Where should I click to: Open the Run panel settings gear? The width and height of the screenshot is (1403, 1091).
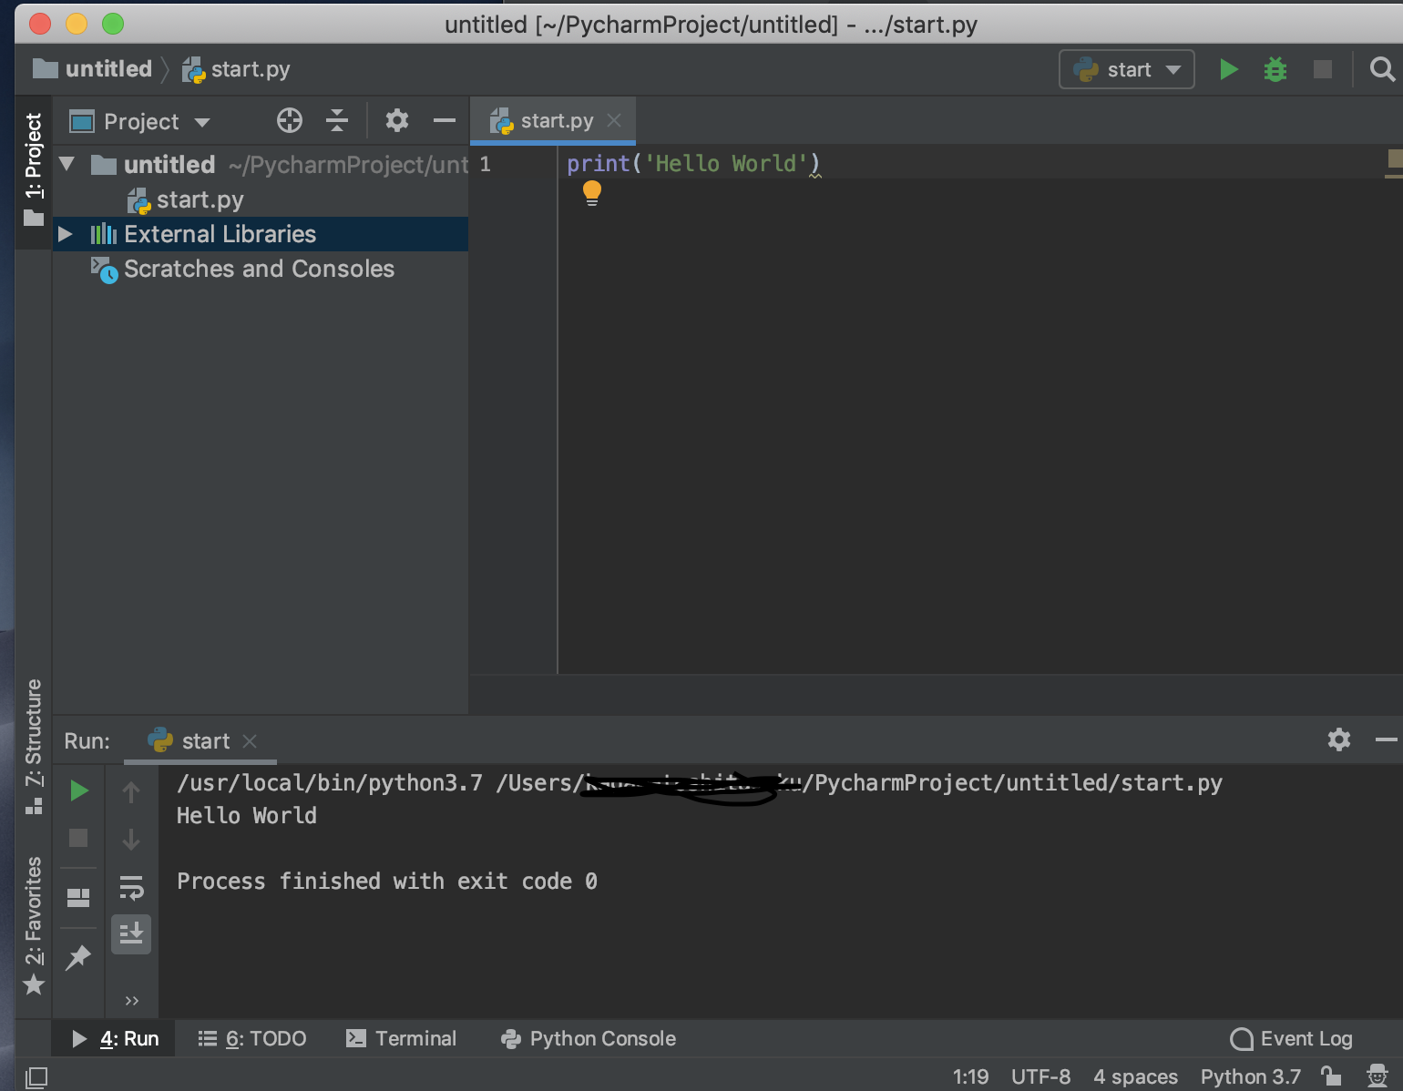tap(1339, 739)
